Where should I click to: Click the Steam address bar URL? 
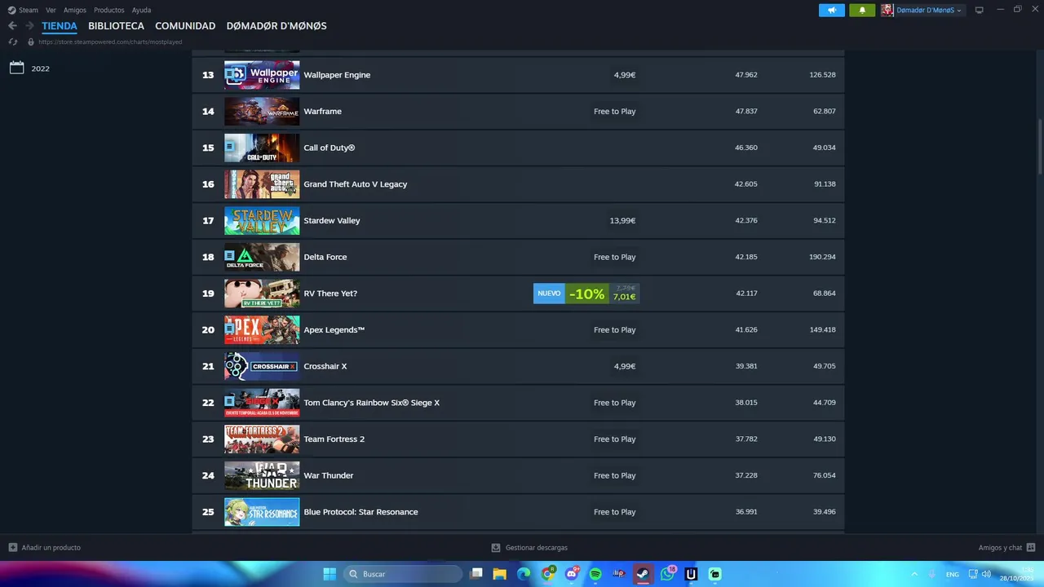point(110,42)
